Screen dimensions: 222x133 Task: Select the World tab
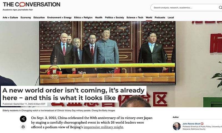tap(149, 17)
